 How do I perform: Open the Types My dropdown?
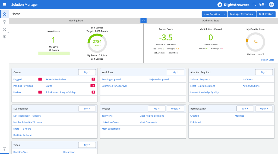coord(87,145)
